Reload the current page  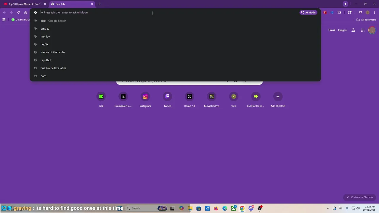click(x=18, y=12)
